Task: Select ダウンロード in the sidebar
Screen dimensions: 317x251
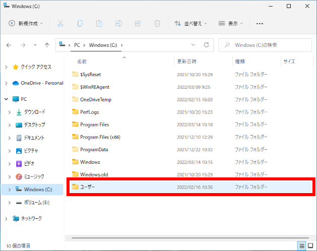Action: [x=35, y=112]
